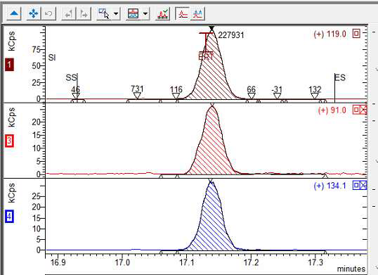The width and height of the screenshot is (378, 275).
Task: Click the blue up-arrow collapse toolbar button
Action: (x=14, y=13)
